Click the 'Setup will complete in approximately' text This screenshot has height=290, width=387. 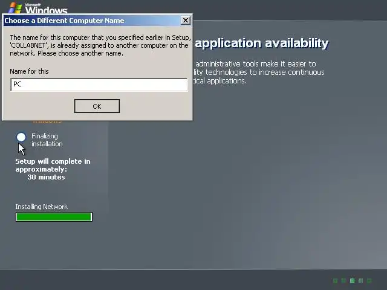[53, 165]
